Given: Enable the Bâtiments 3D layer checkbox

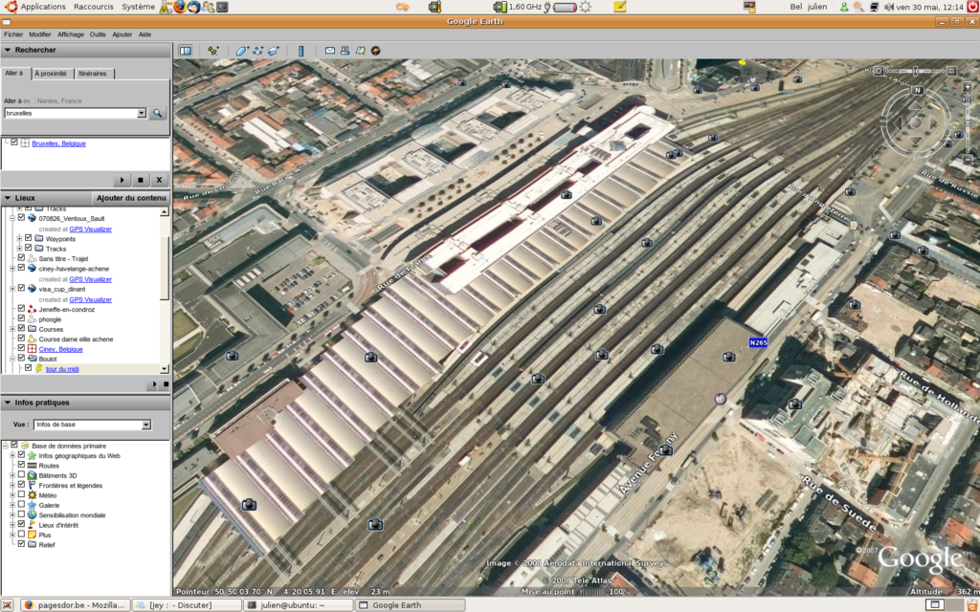Looking at the screenshot, I should click(21, 475).
